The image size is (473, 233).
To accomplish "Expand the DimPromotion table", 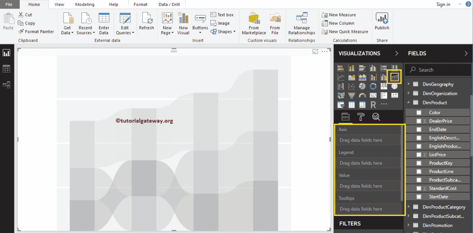I will (x=409, y=225).
